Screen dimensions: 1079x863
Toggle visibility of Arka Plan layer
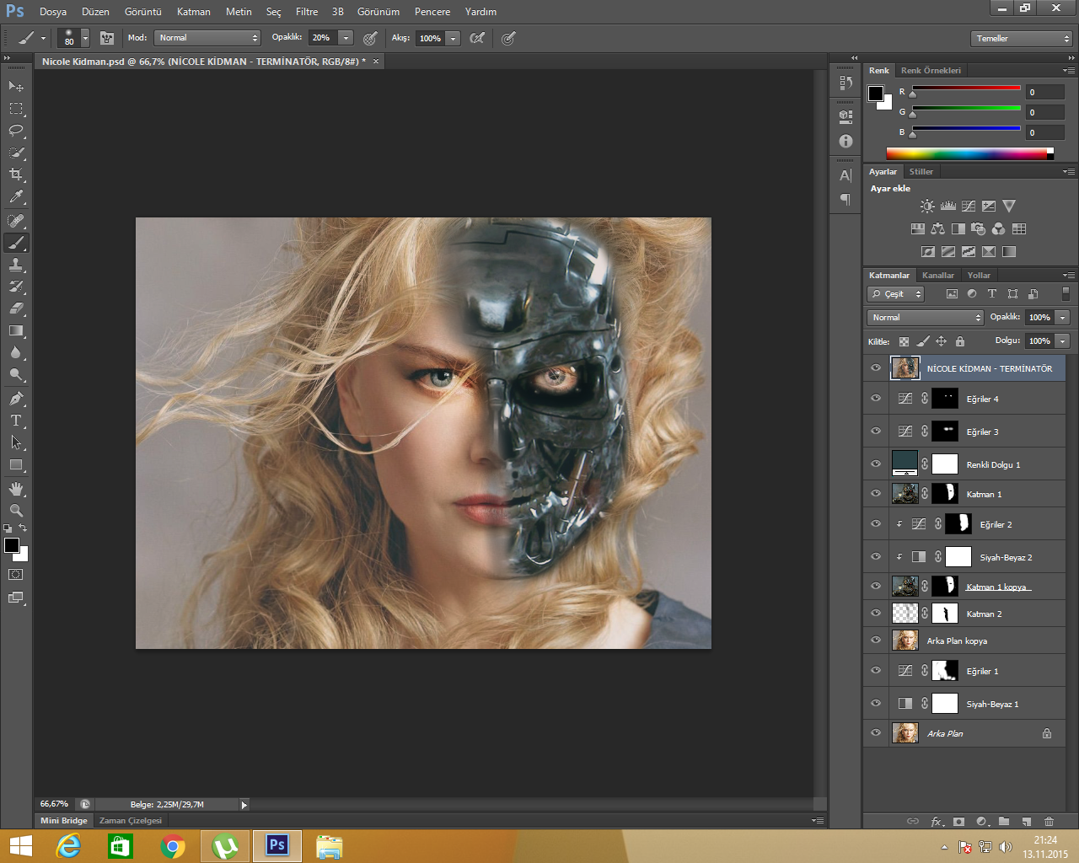click(x=876, y=732)
